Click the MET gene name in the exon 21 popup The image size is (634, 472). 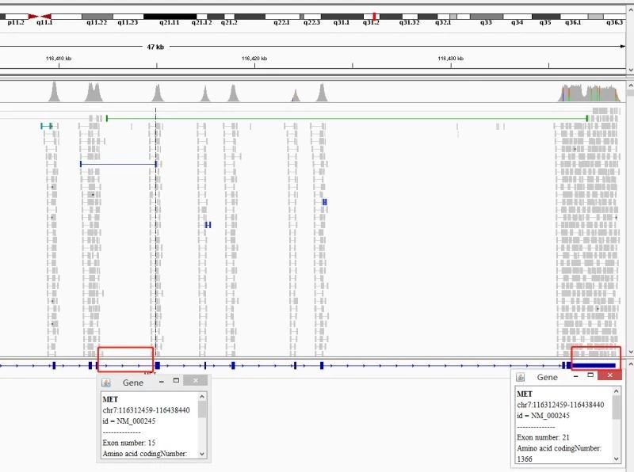523,394
